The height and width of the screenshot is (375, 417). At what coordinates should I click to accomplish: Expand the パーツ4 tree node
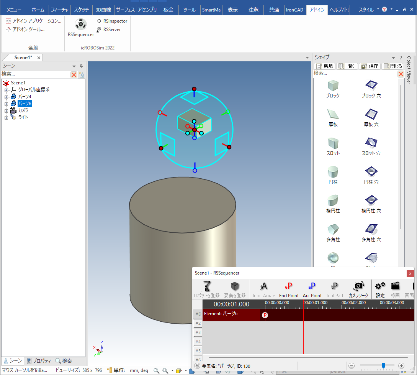click(6, 97)
